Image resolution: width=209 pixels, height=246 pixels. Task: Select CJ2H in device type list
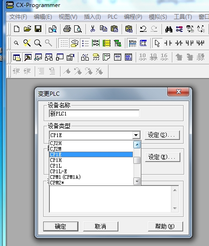[x=91, y=143]
